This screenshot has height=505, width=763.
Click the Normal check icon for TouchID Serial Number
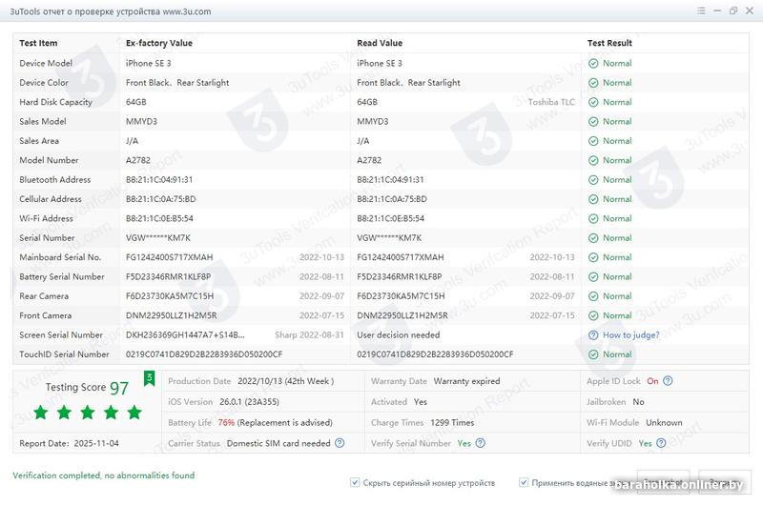pyautogui.click(x=593, y=354)
